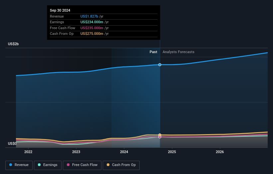Toggle the Revenue legend button
This screenshot has height=174, width=273.
coord(19,165)
